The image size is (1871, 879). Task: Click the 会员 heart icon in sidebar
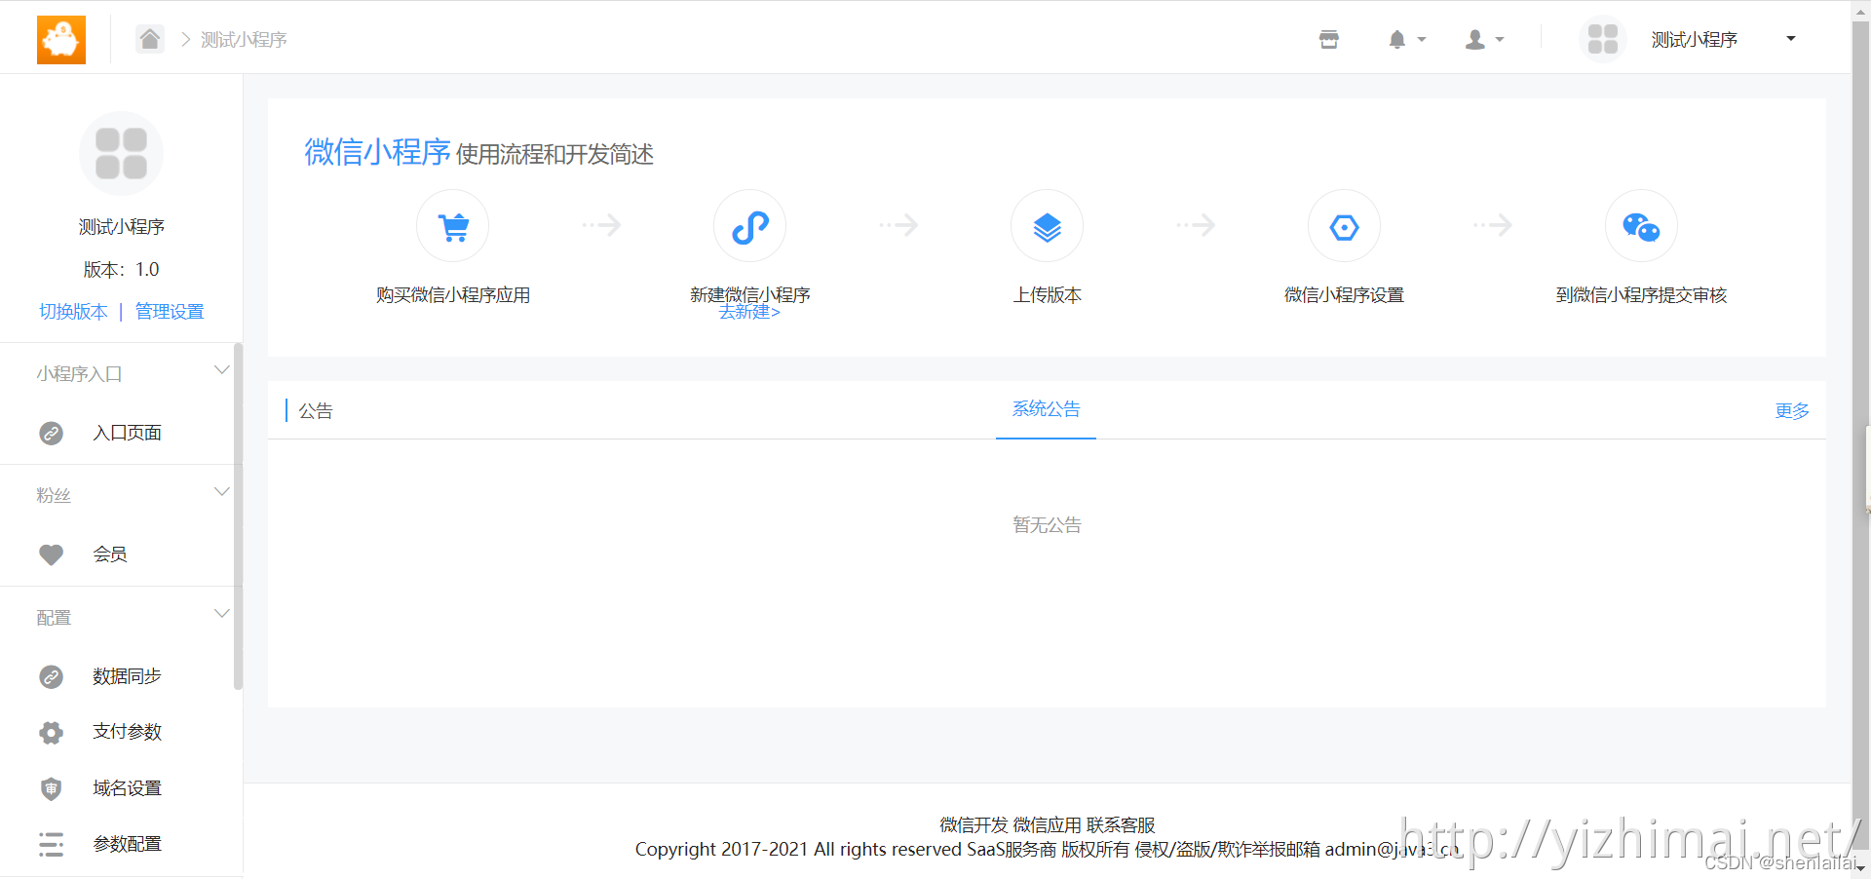coord(51,554)
